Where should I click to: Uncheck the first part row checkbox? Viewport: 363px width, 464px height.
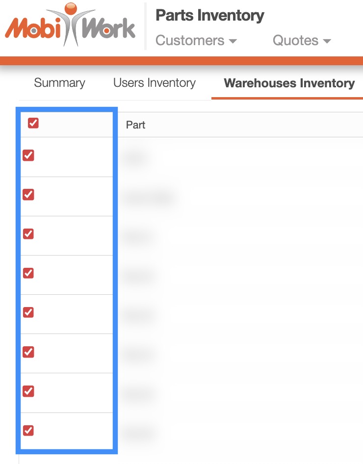28,155
